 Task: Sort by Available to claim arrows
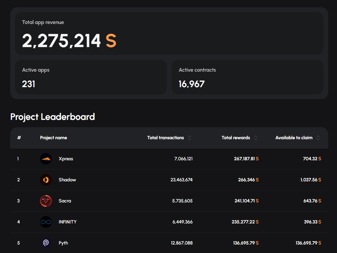coord(318,138)
